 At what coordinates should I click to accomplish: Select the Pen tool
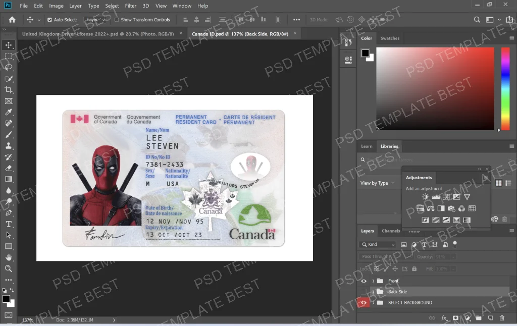click(x=9, y=212)
